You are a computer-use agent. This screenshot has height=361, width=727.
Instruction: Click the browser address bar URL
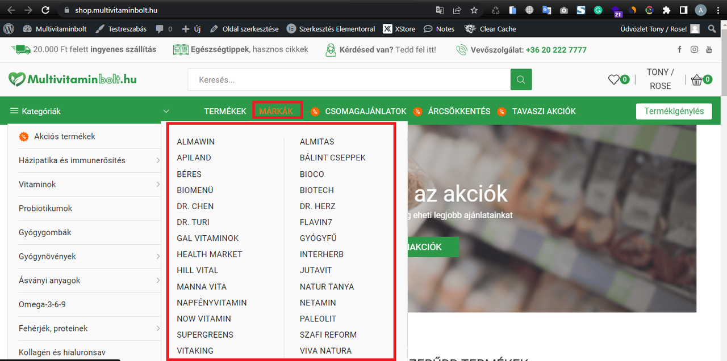point(116,10)
